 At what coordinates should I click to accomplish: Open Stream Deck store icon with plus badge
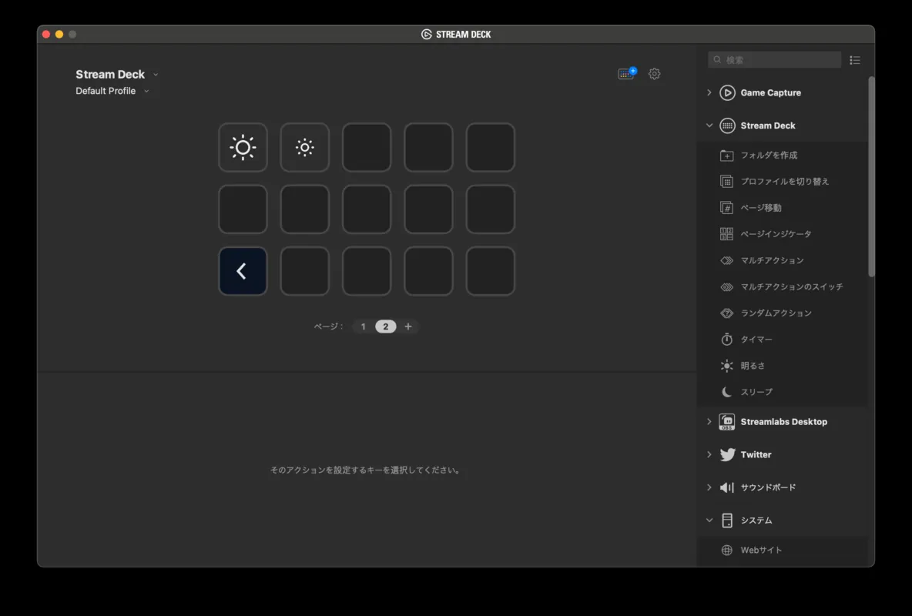coord(627,74)
